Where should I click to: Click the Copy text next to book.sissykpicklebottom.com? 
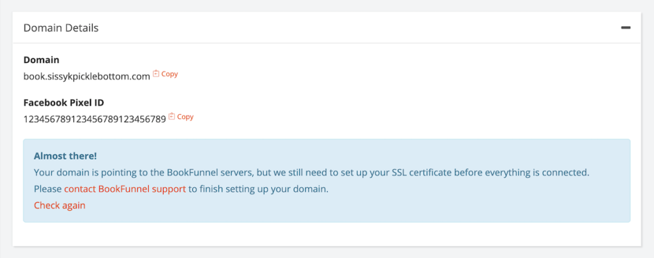pos(169,74)
